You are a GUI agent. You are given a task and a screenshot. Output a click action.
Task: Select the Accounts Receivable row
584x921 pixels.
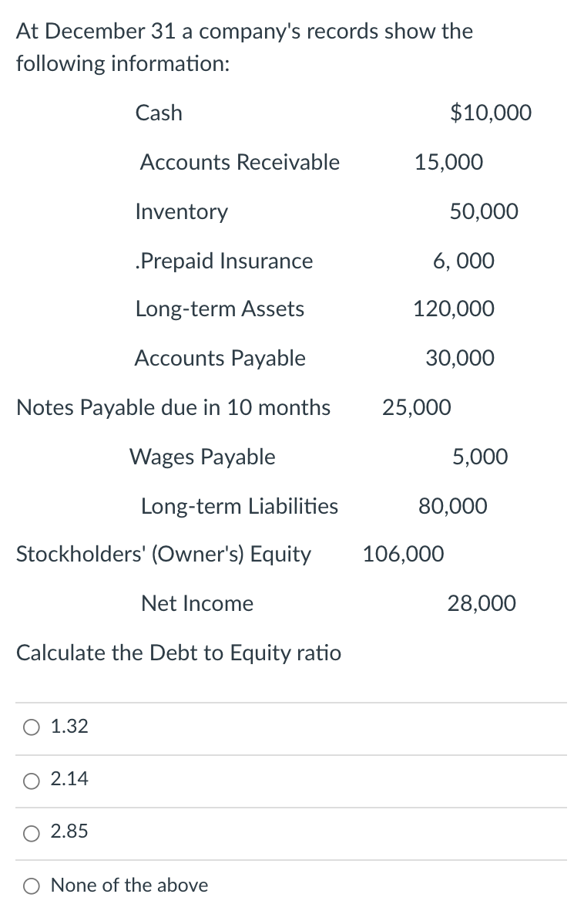pos(239,162)
